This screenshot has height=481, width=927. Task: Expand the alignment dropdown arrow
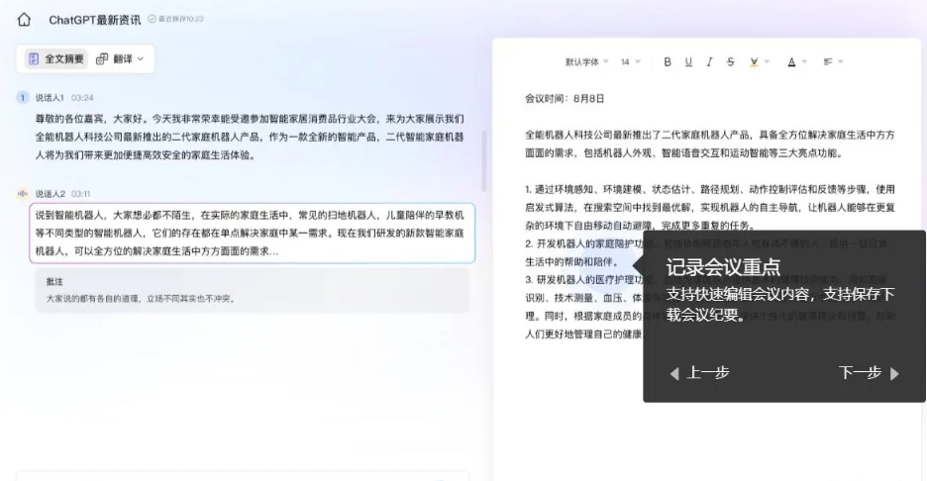point(840,61)
